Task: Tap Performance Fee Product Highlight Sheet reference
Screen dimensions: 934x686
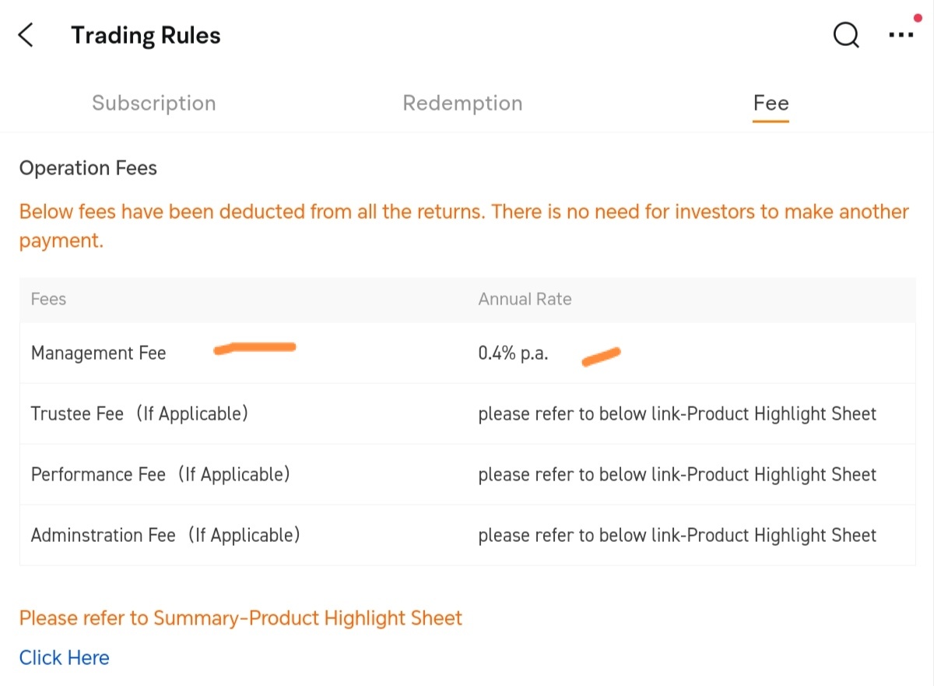Action: pyautogui.click(x=677, y=475)
